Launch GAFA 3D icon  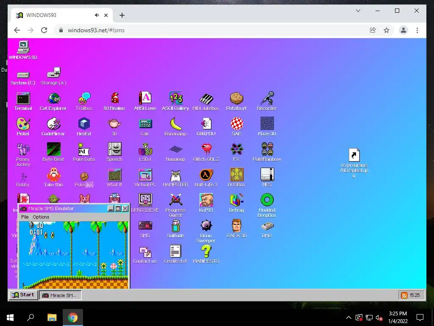[236, 229]
